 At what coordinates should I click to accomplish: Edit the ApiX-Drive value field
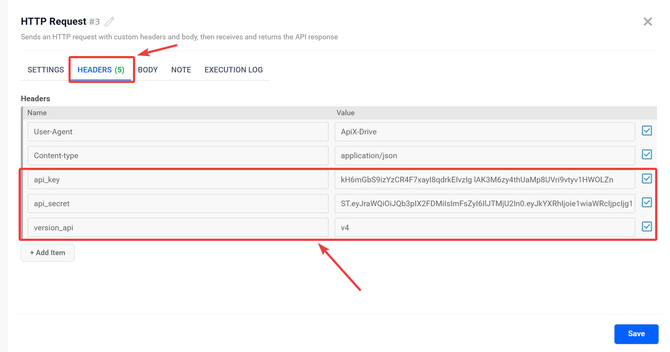[485, 132]
